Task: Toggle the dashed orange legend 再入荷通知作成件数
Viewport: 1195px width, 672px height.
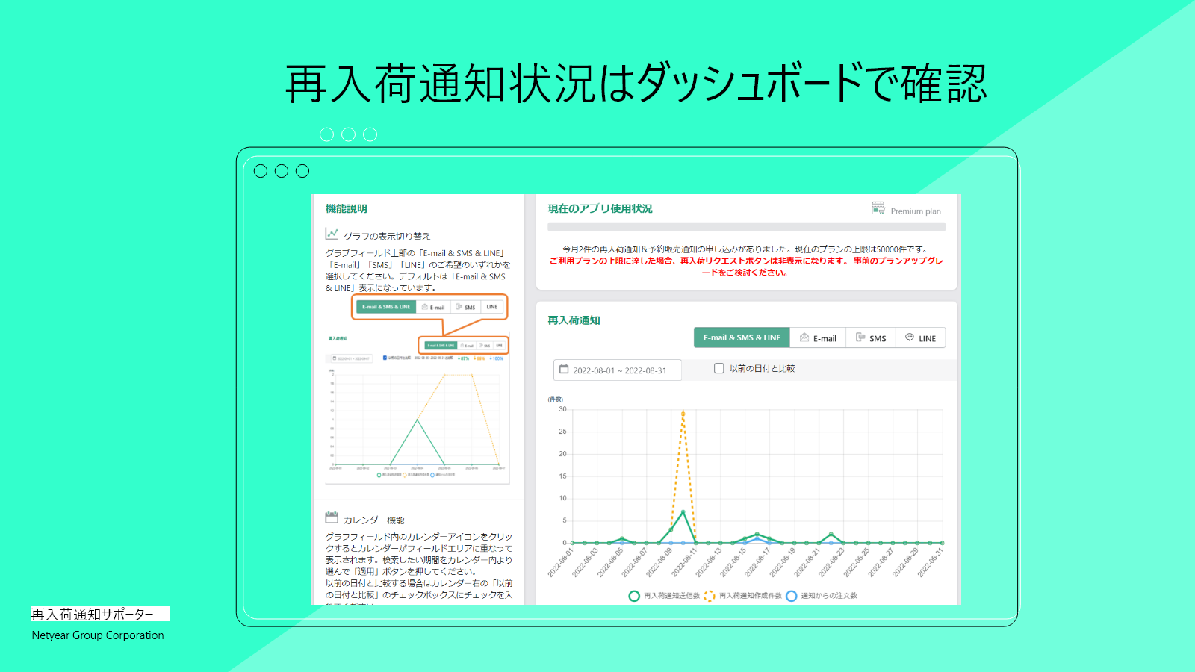Action: [x=710, y=595]
